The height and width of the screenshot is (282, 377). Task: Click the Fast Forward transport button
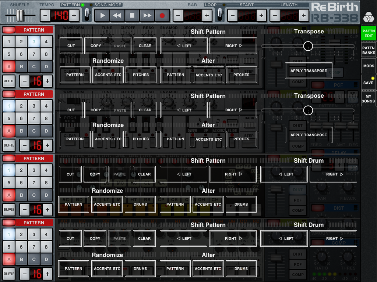147,15
